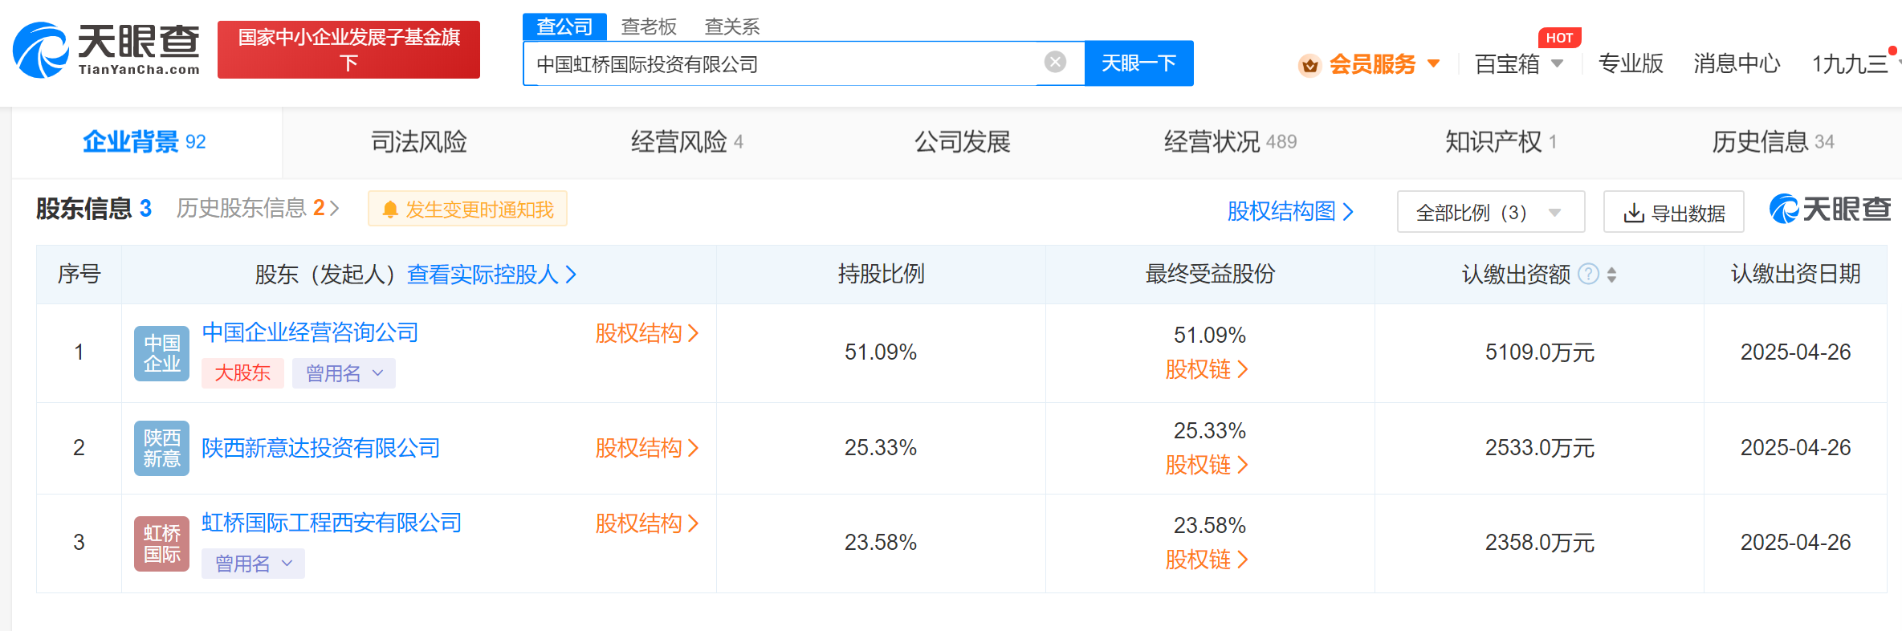This screenshot has width=1902, height=631.
Task: Switch to the 查老板 search tab
Action: (x=649, y=26)
